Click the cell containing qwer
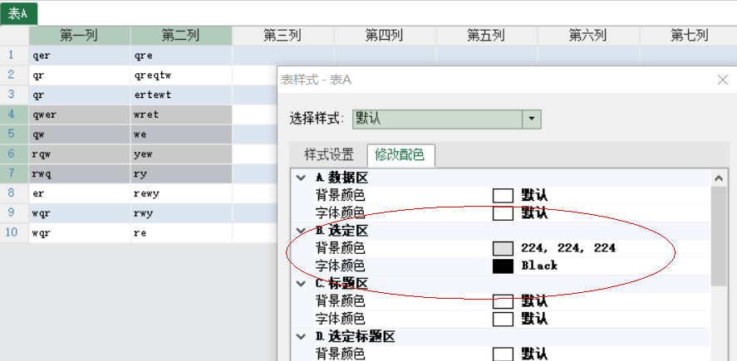This screenshot has width=737, height=361. click(x=80, y=115)
